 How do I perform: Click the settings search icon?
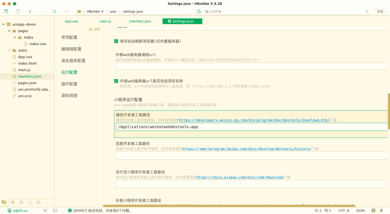91,29
